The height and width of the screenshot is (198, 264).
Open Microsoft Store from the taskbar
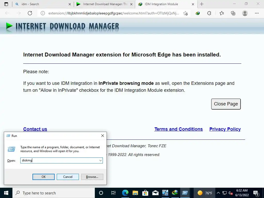(145, 193)
